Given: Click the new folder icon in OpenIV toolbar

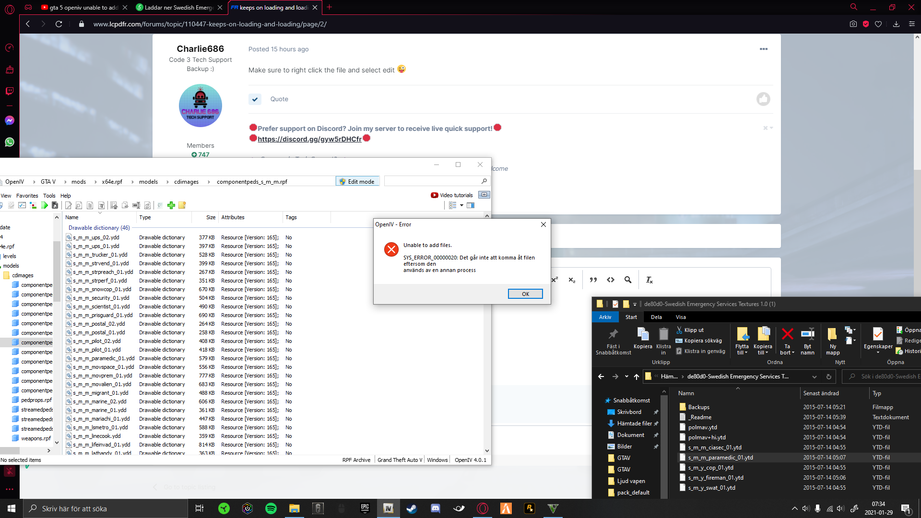Looking at the screenshot, I should pyautogui.click(x=182, y=205).
